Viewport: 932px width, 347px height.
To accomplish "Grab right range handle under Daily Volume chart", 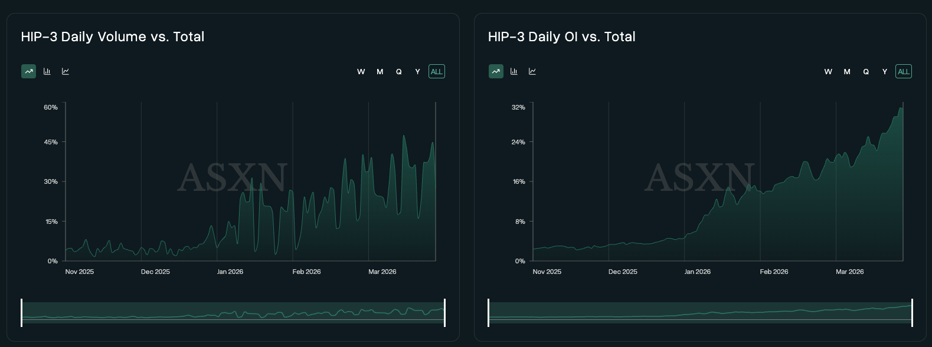I will point(444,313).
